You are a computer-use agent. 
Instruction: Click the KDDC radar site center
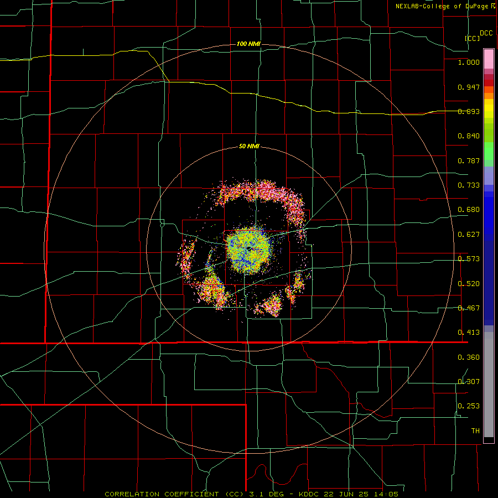(250, 248)
